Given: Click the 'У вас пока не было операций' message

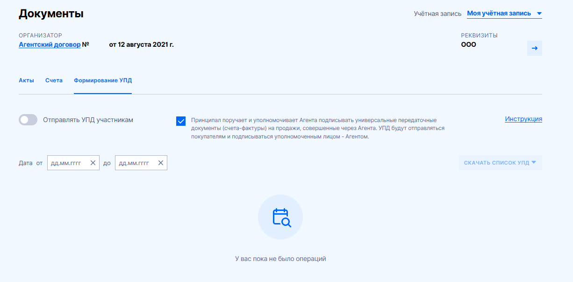Looking at the screenshot, I should pos(280,258).
